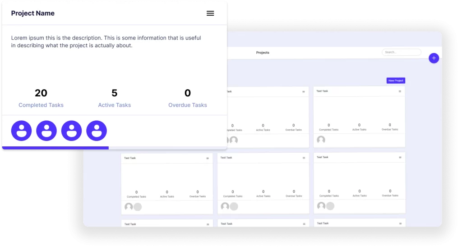Screen dimensions: 462x250
Task: Open the Active Tasks link showing 5
Action: coord(114,105)
